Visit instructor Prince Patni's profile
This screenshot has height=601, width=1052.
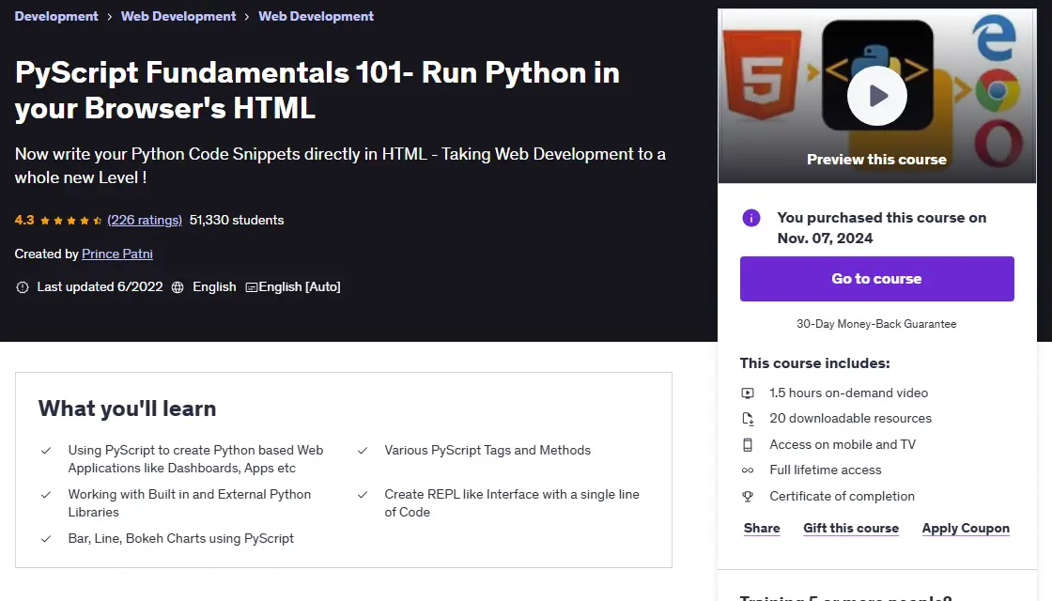(117, 254)
